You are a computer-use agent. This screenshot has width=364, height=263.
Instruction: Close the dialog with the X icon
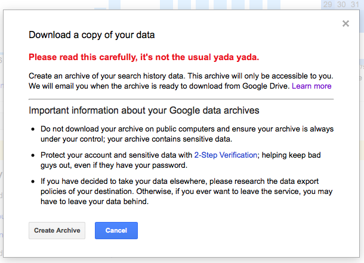tap(346, 23)
